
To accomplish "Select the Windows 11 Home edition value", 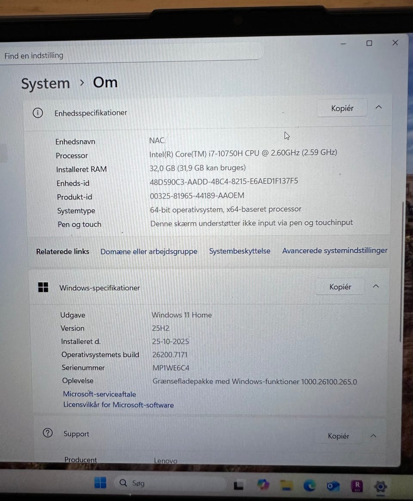I will click(x=182, y=315).
